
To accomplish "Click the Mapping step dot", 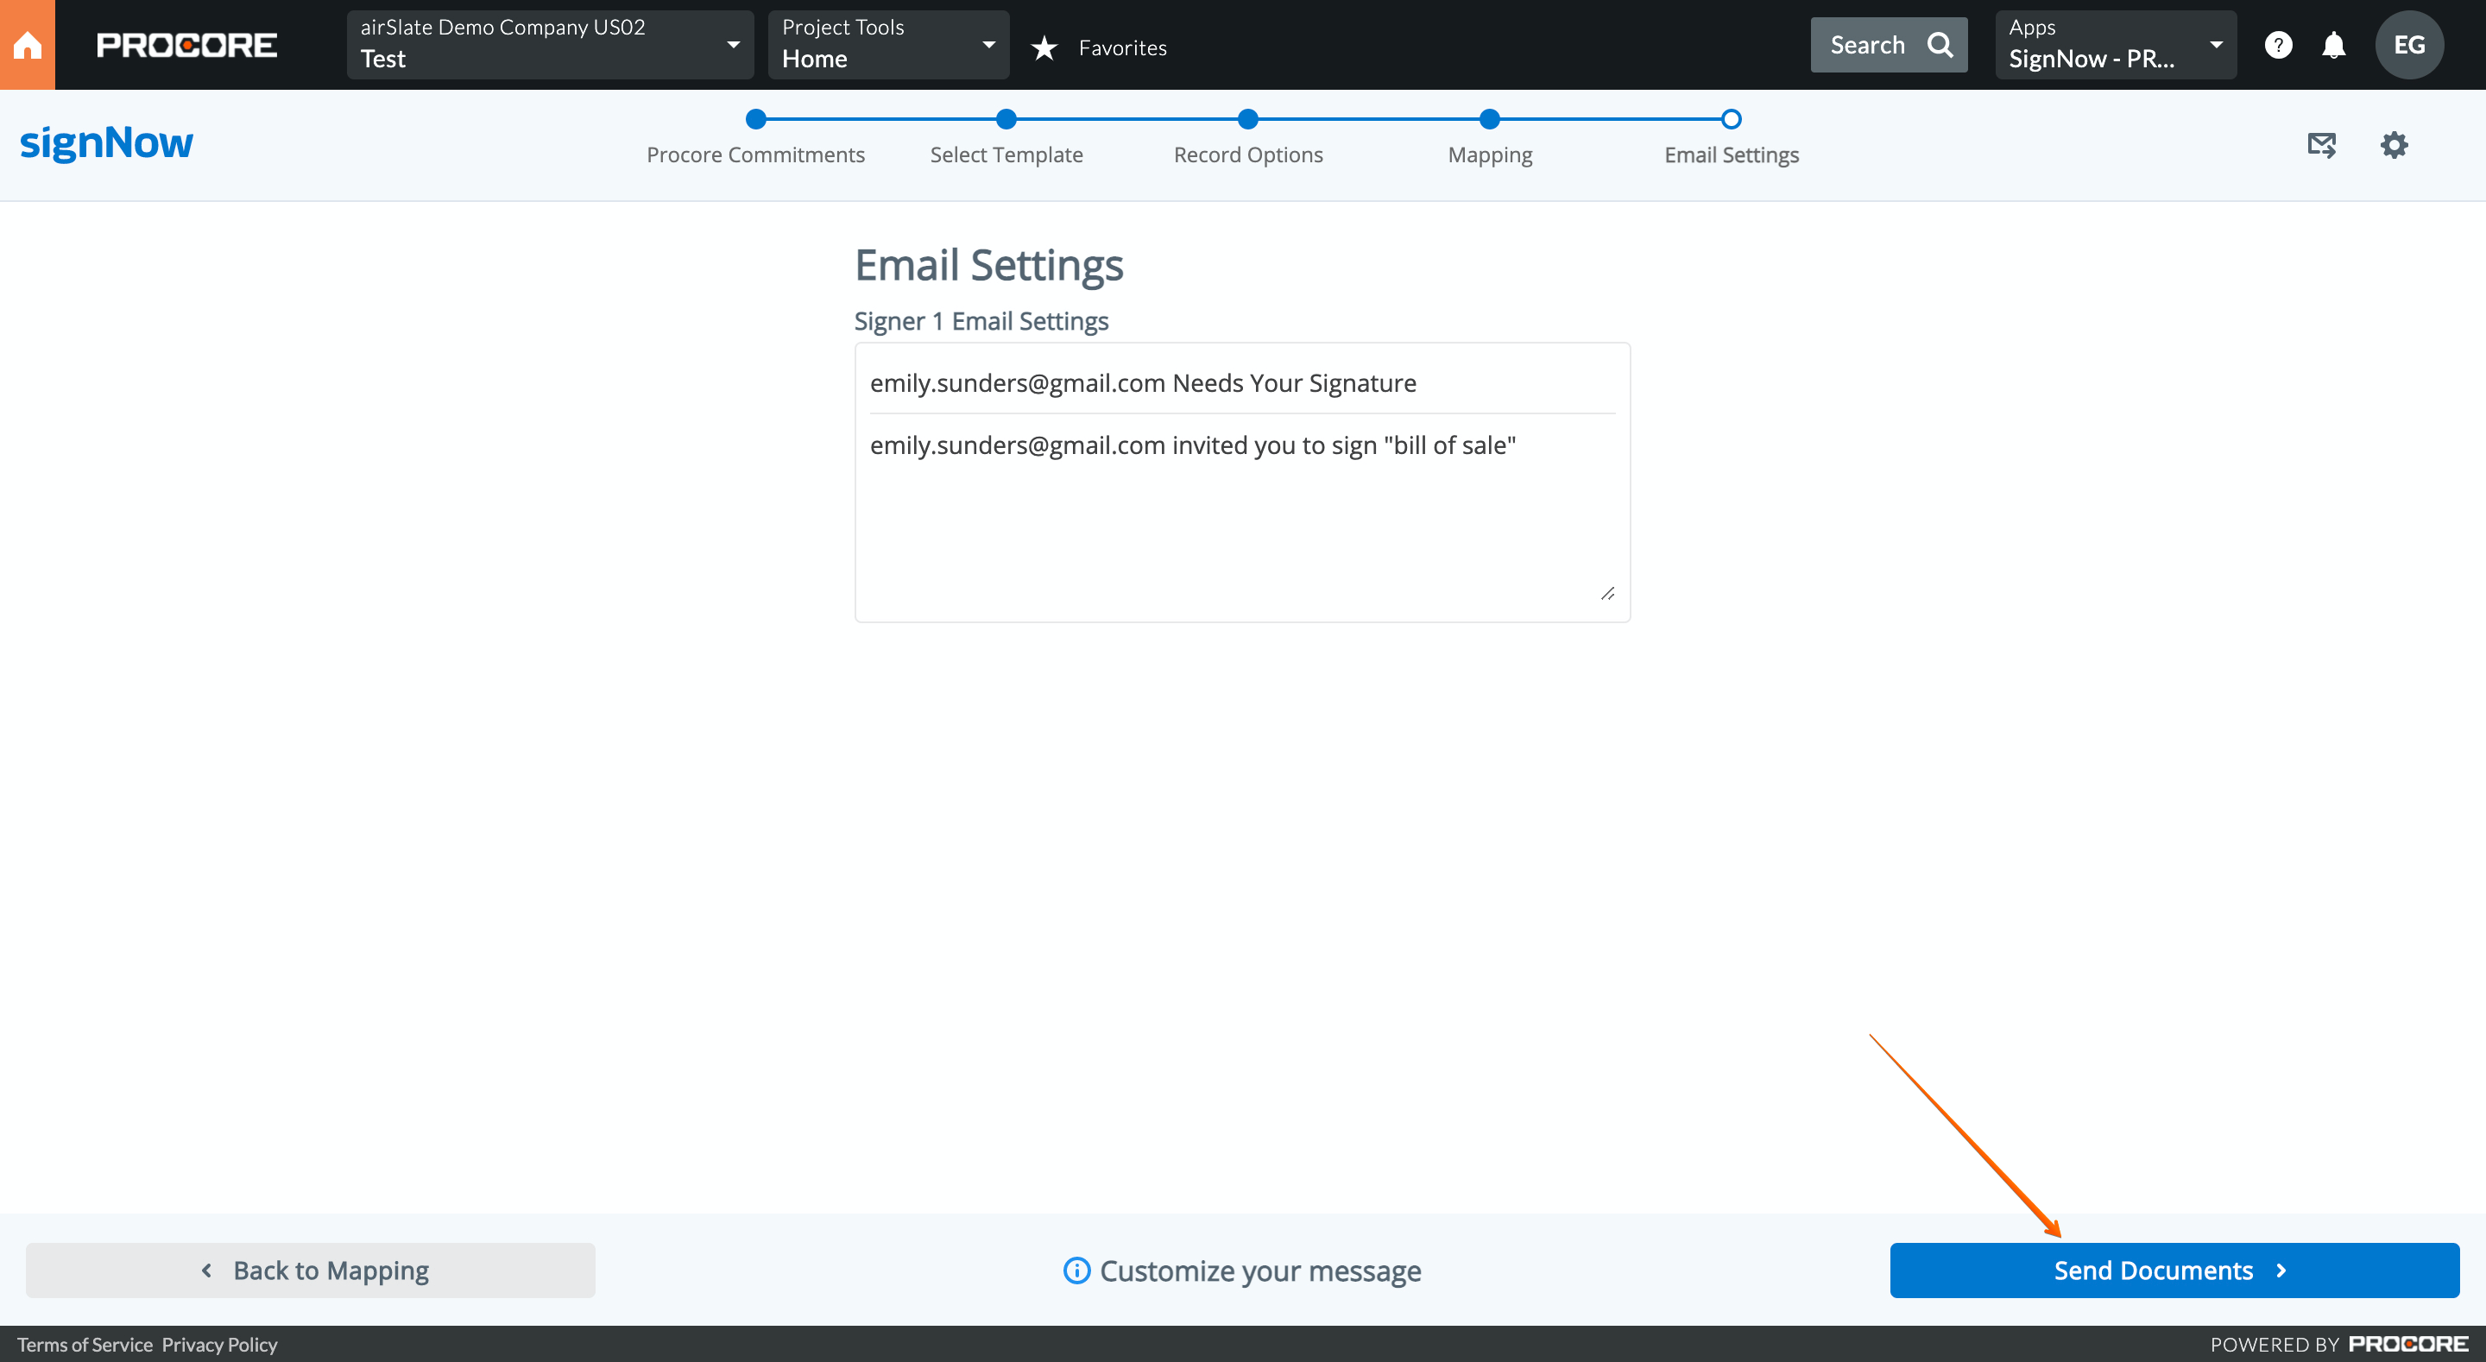I will 1490,119.
